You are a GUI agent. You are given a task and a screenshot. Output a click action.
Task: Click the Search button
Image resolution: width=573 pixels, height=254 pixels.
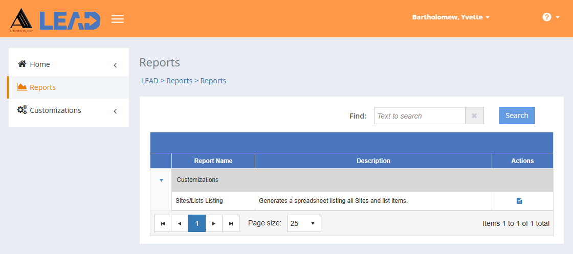(x=517, y=116)
